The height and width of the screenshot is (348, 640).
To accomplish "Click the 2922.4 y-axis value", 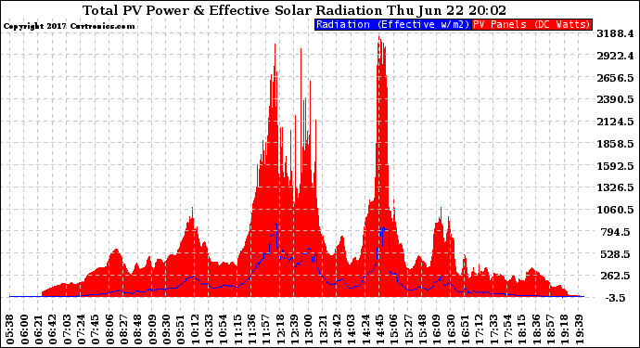I will click(x=615, y=56).
